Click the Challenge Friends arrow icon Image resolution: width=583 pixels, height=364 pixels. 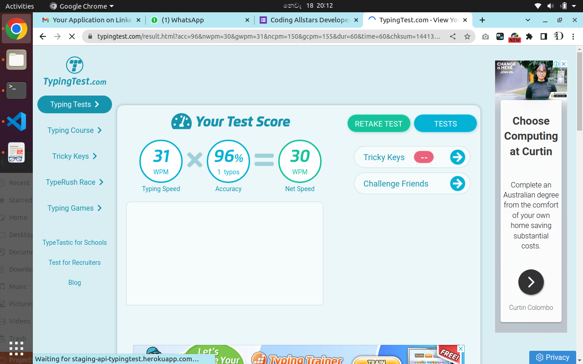[457, 184]
